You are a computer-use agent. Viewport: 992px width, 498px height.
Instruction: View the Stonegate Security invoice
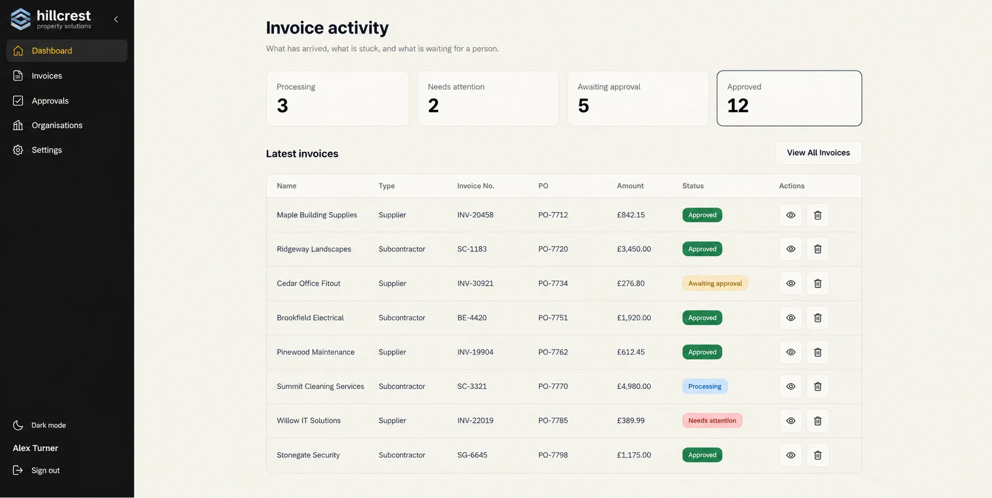click(x=791, y=455)
